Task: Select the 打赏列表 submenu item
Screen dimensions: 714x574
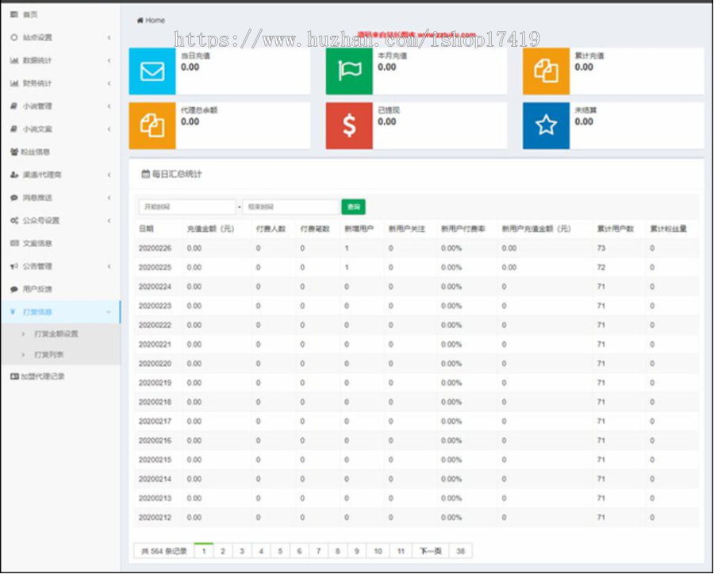Action: tap(49, 355)
